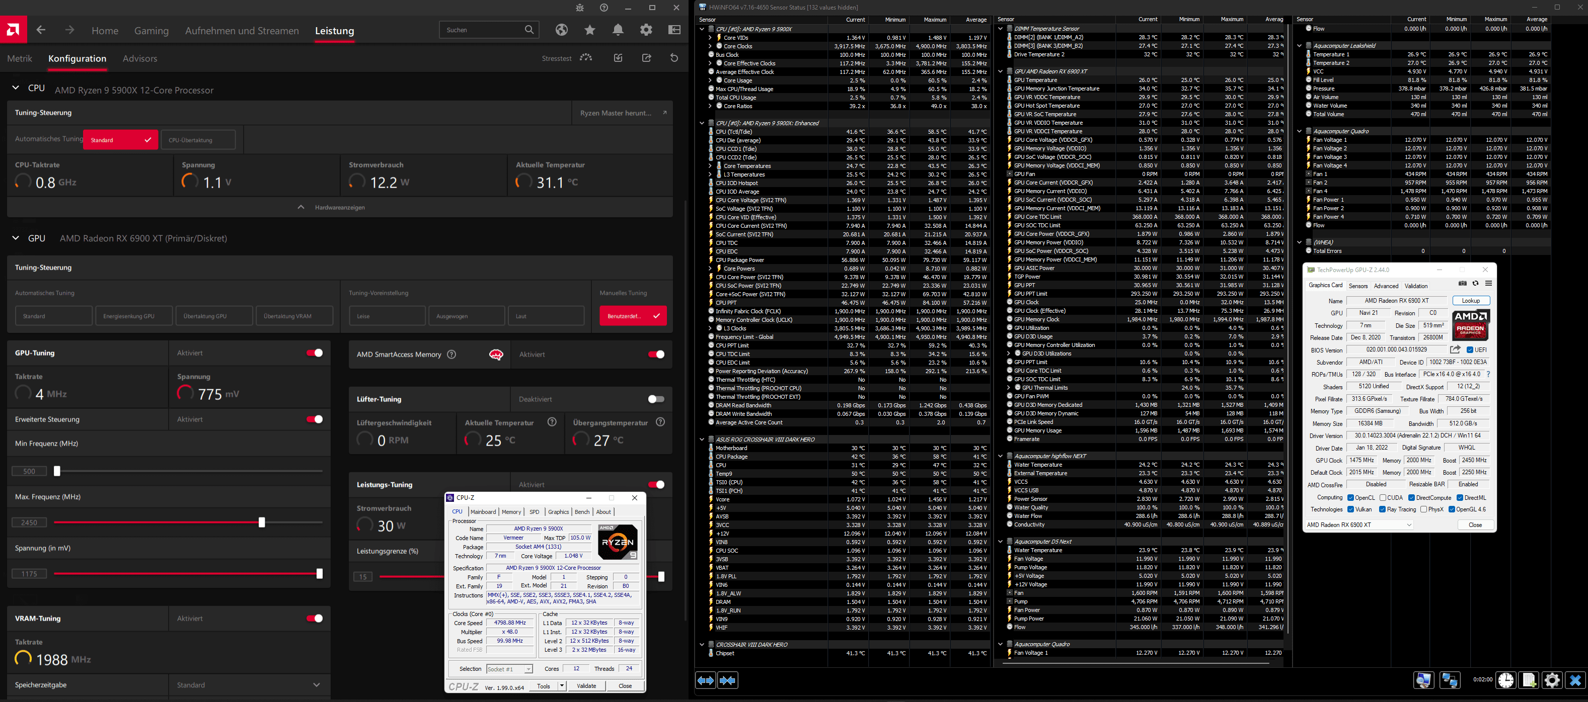
Task: Open Advisors sub-tab
Action: pos(140,58)
